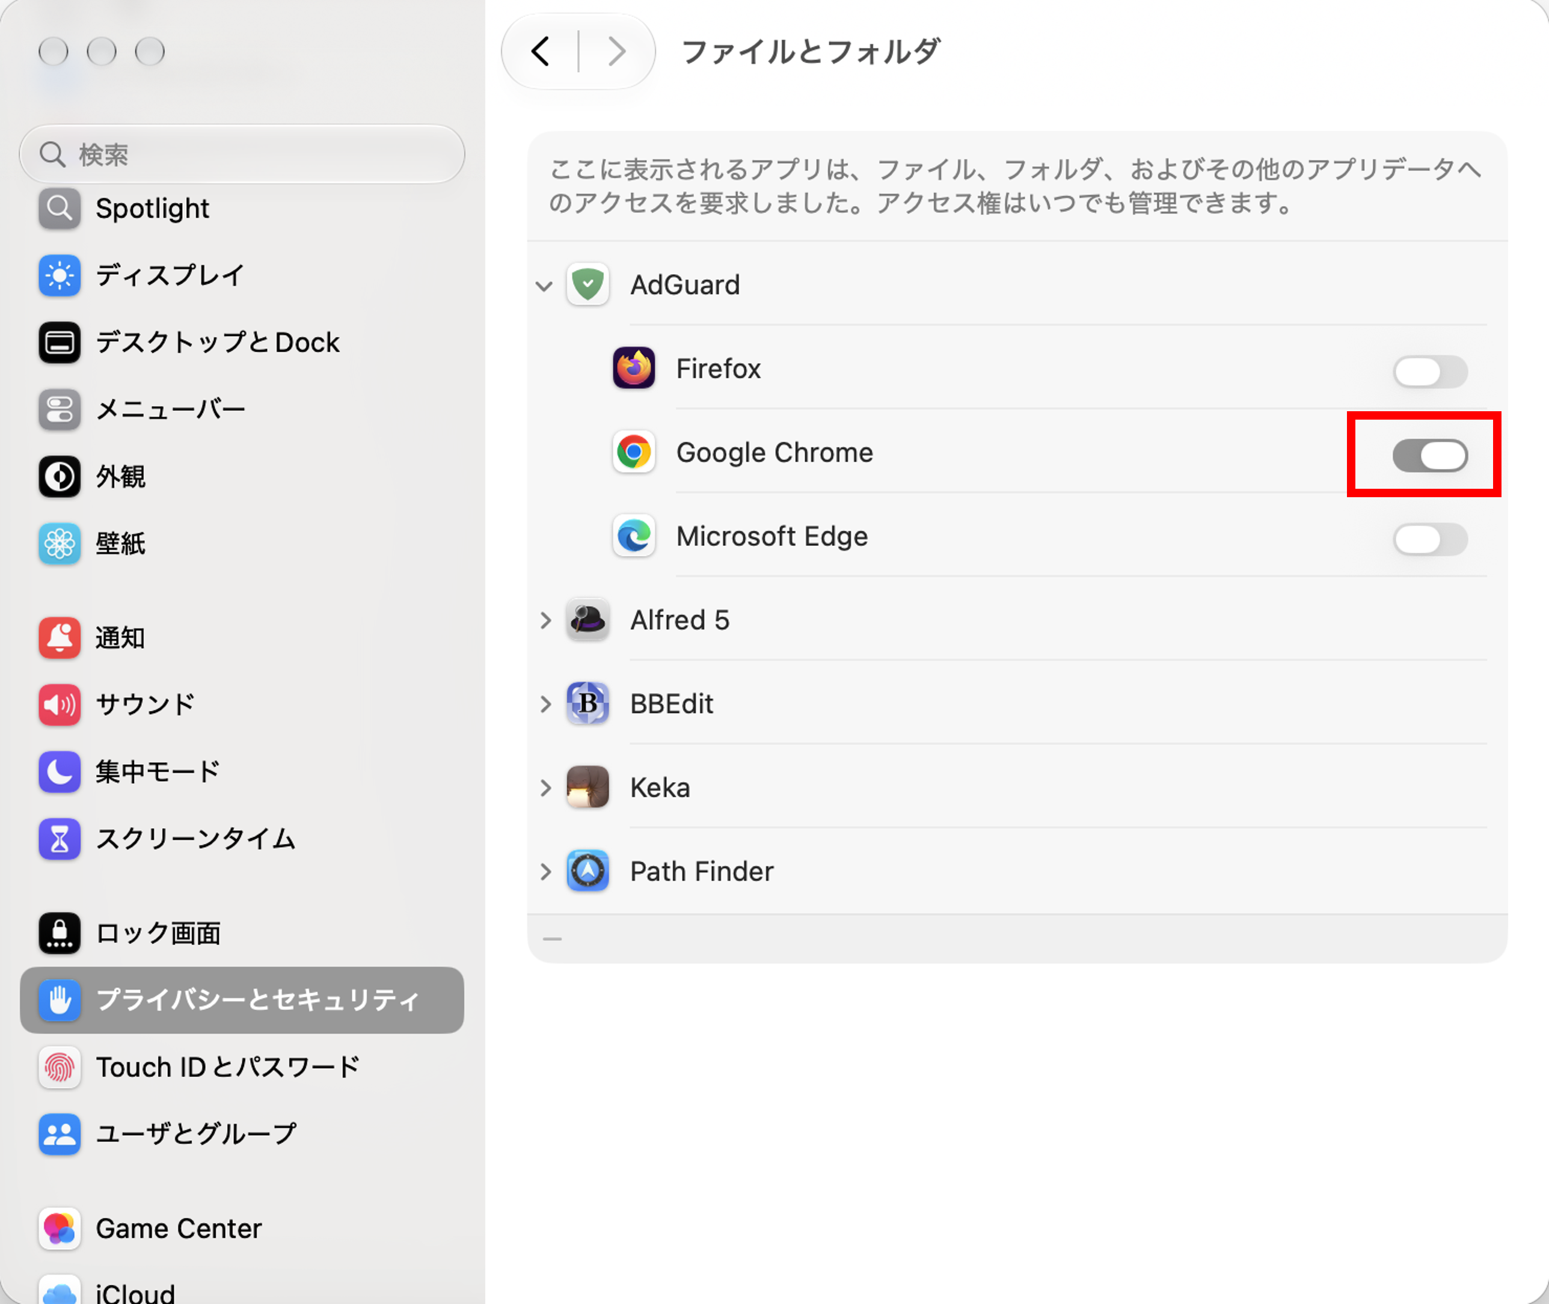This screenshot has width=1549, height=1304.
Task: Click the Firefox label
Action: coord(718,368)
